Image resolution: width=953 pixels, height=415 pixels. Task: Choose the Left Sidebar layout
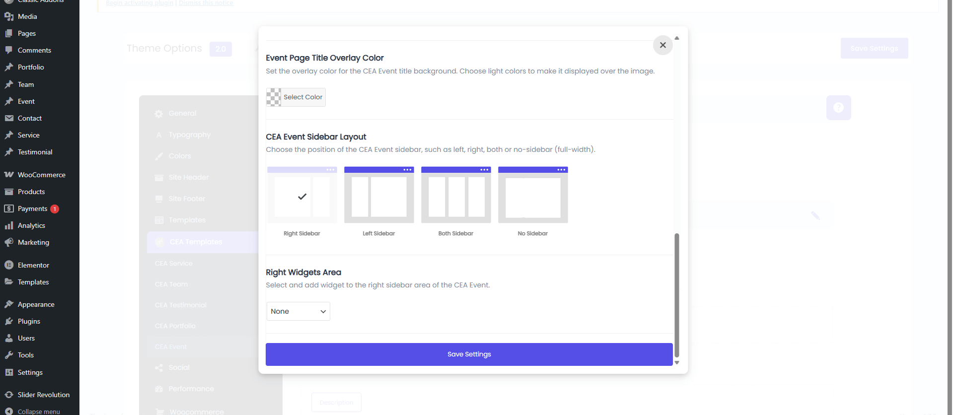point(379,195)
